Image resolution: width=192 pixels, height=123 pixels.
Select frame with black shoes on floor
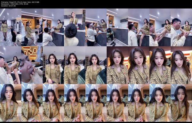(x=117, y=27)
